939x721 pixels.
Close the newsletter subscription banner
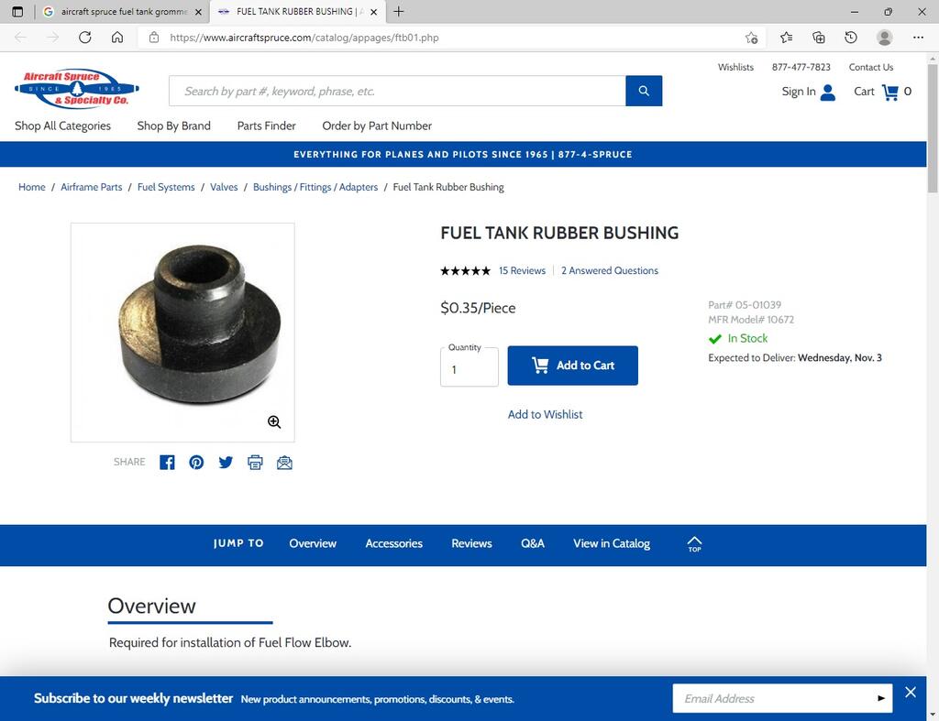point(911,693)
